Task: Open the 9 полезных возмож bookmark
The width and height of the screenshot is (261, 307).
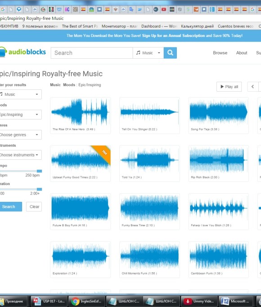Action: (x=40, y=26)
